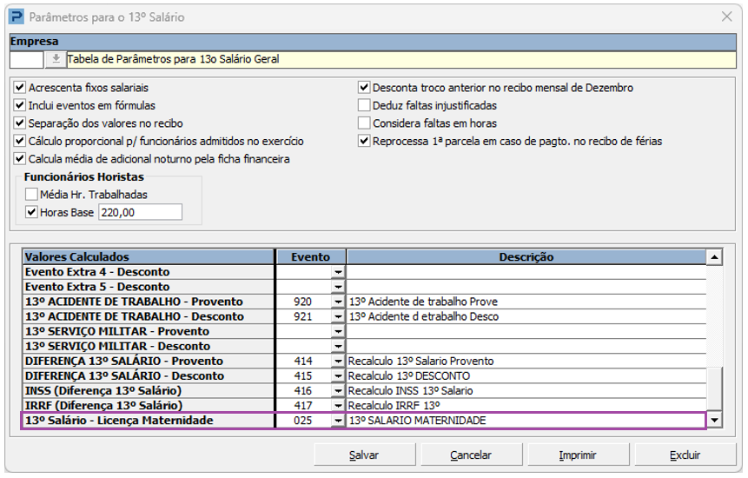748x478 pixels.
Task: Click the Excluir button
Action: [685, 455]
